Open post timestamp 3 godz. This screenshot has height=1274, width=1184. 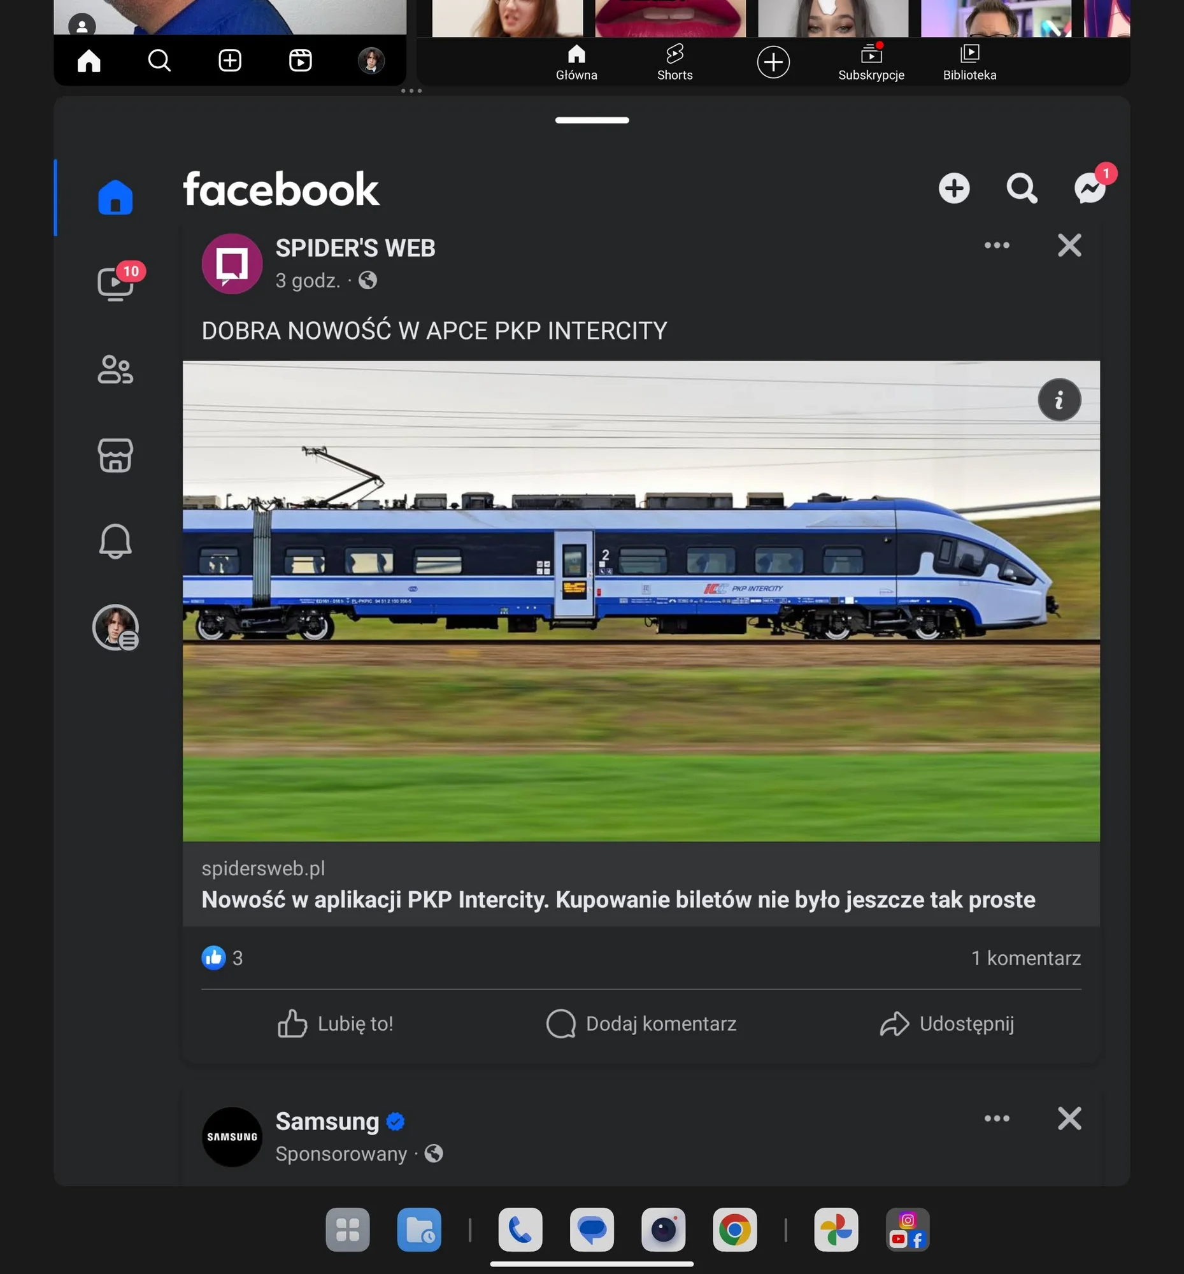[308, 281]
